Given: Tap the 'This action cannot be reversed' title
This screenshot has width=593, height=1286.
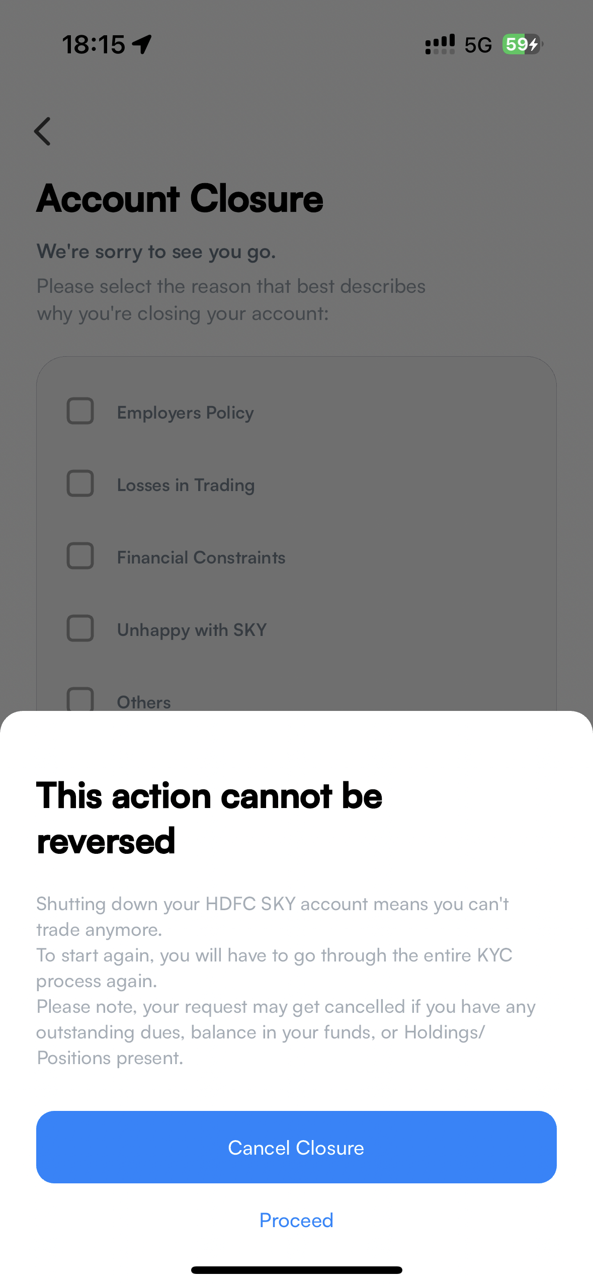Looking at the screenshot, I should pyautogui.click(x=209, y=818).
